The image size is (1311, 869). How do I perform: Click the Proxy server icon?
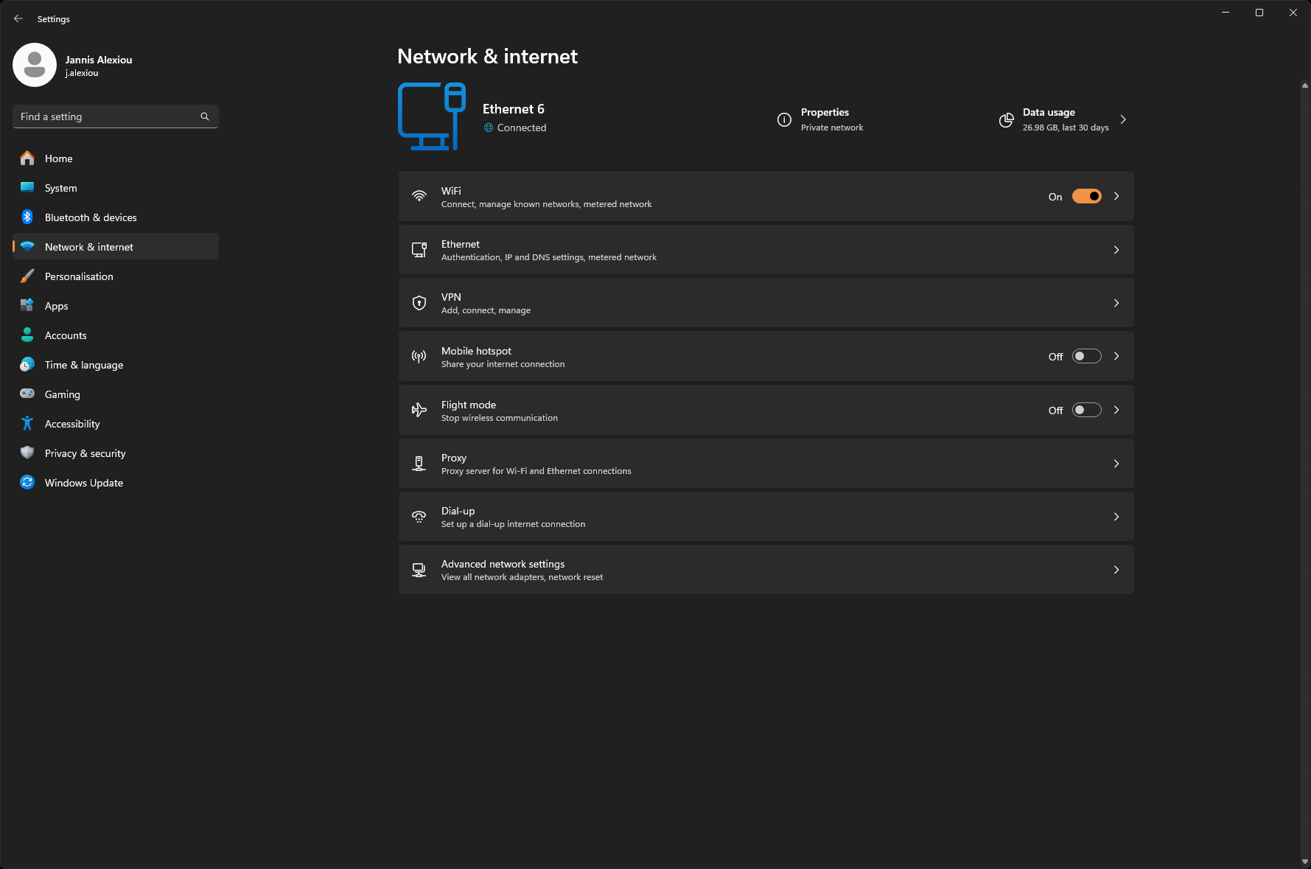[x=419, y=464]
